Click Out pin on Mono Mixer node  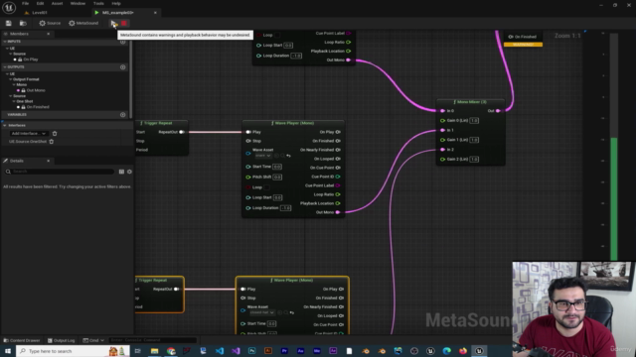click(498, 111)
